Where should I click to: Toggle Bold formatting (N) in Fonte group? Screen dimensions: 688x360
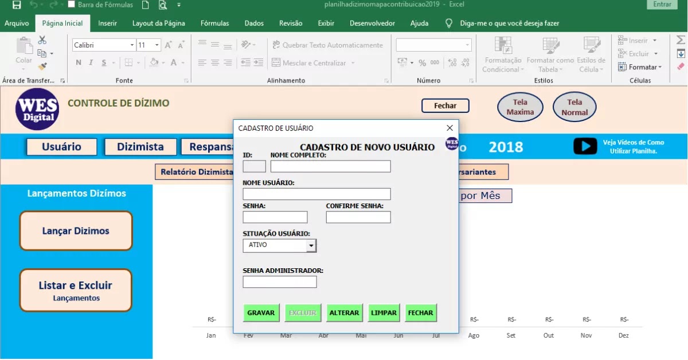point(79,62)
